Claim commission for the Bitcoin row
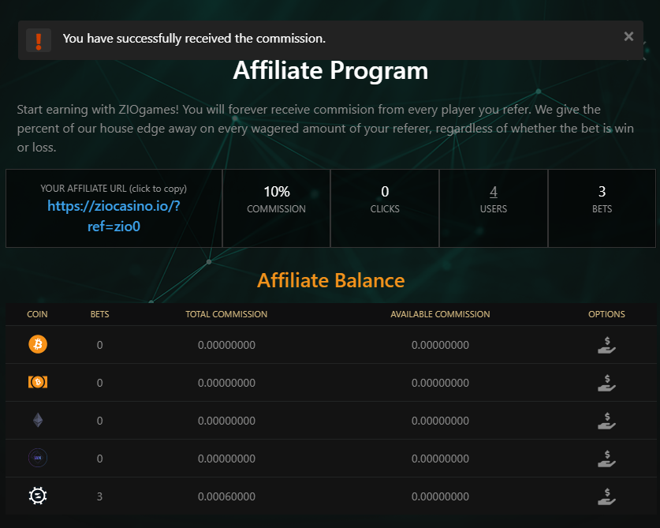 coord(606,345)
